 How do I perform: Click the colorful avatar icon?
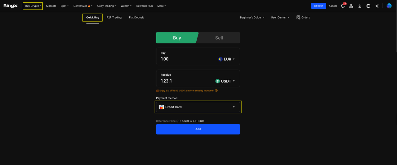tap(389, 6)
